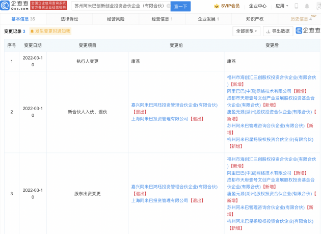Screen dimensions: 321x234
Task: Open 阿里巴巴(中国)网络技术有限公司 link in row 2
Action: pyautogui.click(x=259, y=91)
